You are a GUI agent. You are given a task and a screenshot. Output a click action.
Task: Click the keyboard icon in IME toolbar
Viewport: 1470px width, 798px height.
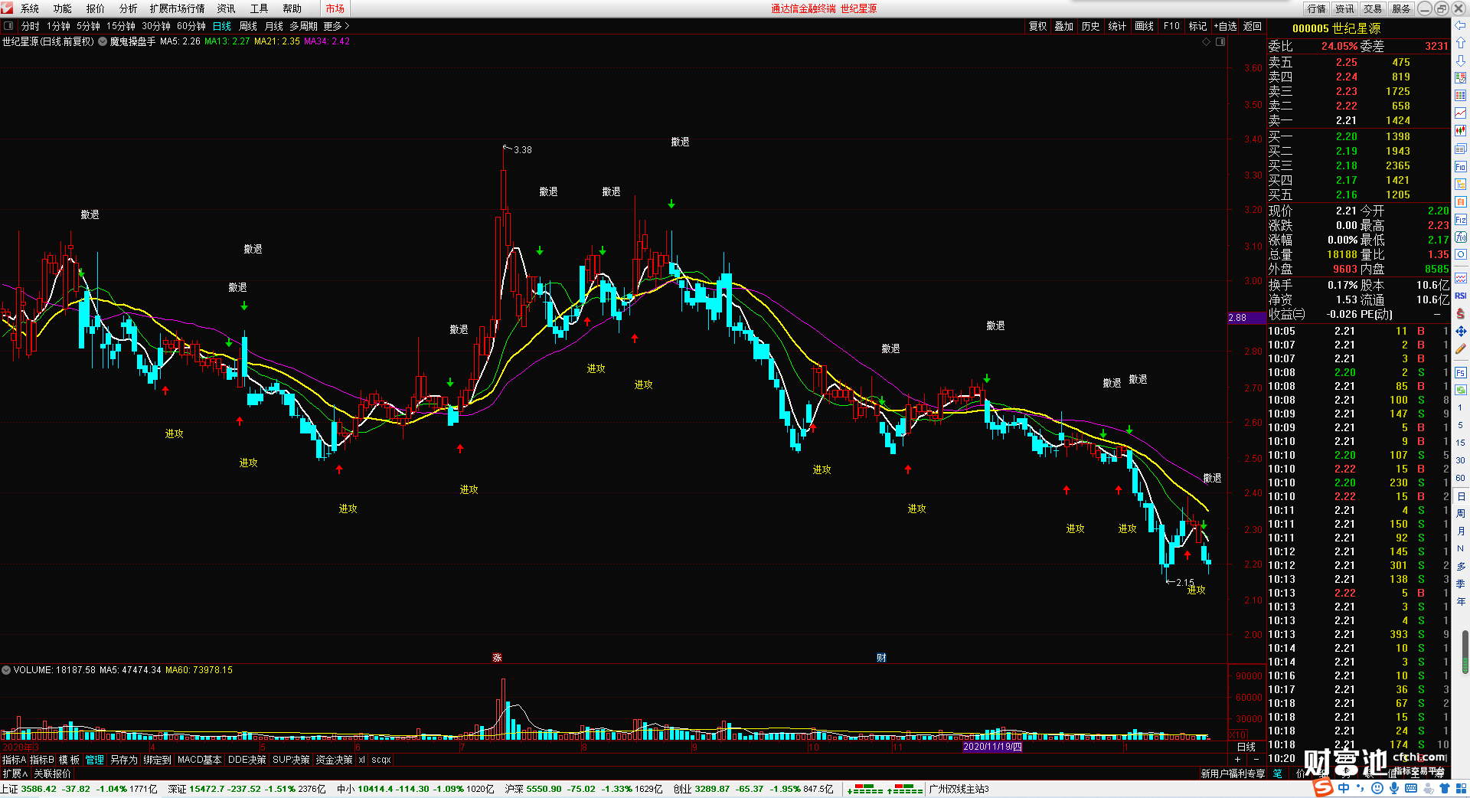click(1411, 788)
